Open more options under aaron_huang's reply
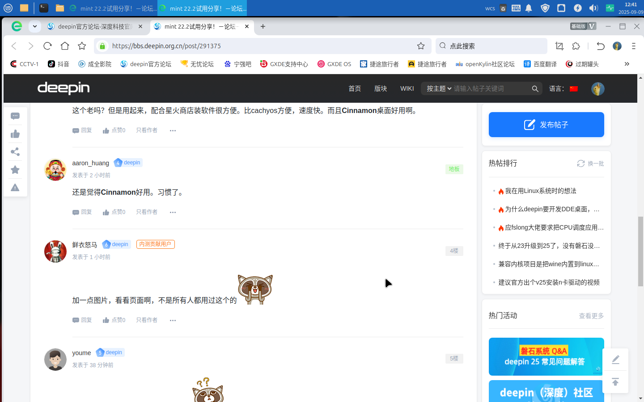This screenshot has height=402, width=644. click(173, 212)
